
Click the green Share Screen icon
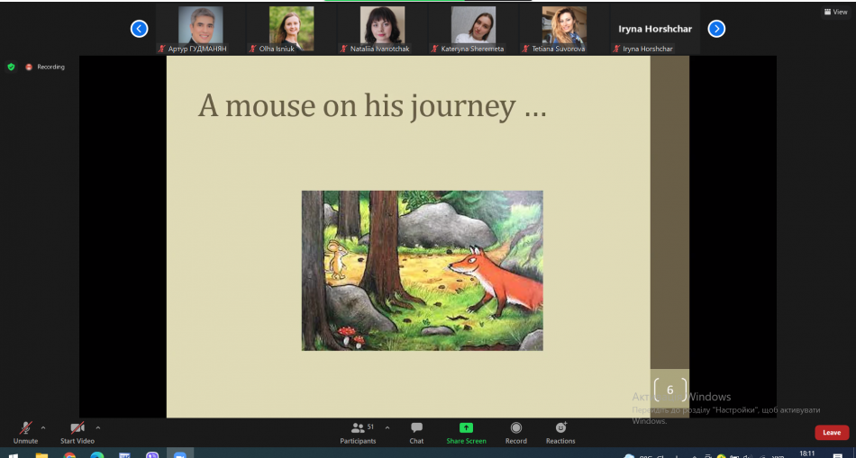[466, 428]
